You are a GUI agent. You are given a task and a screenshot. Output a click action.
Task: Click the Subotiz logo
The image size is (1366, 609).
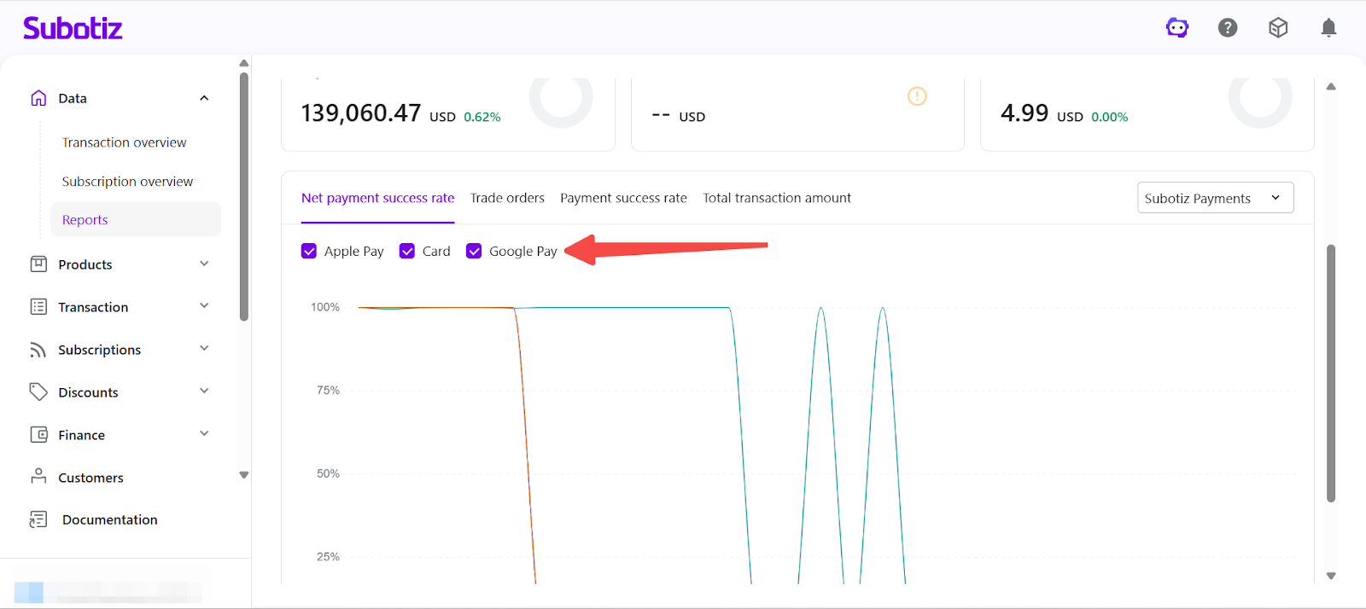tap(73, 28)
